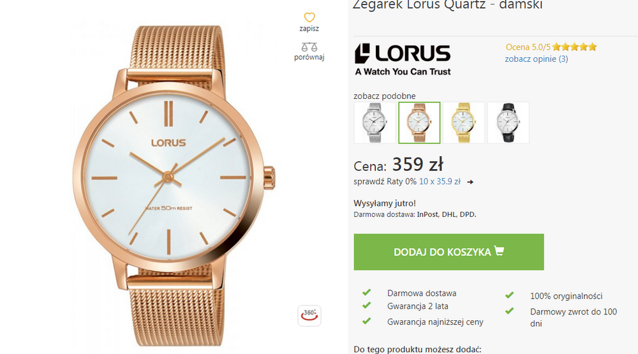Select the silver mesh watch thumbnail
The height and width of the screenshot is (354, 638).
[x=375, y=122]
